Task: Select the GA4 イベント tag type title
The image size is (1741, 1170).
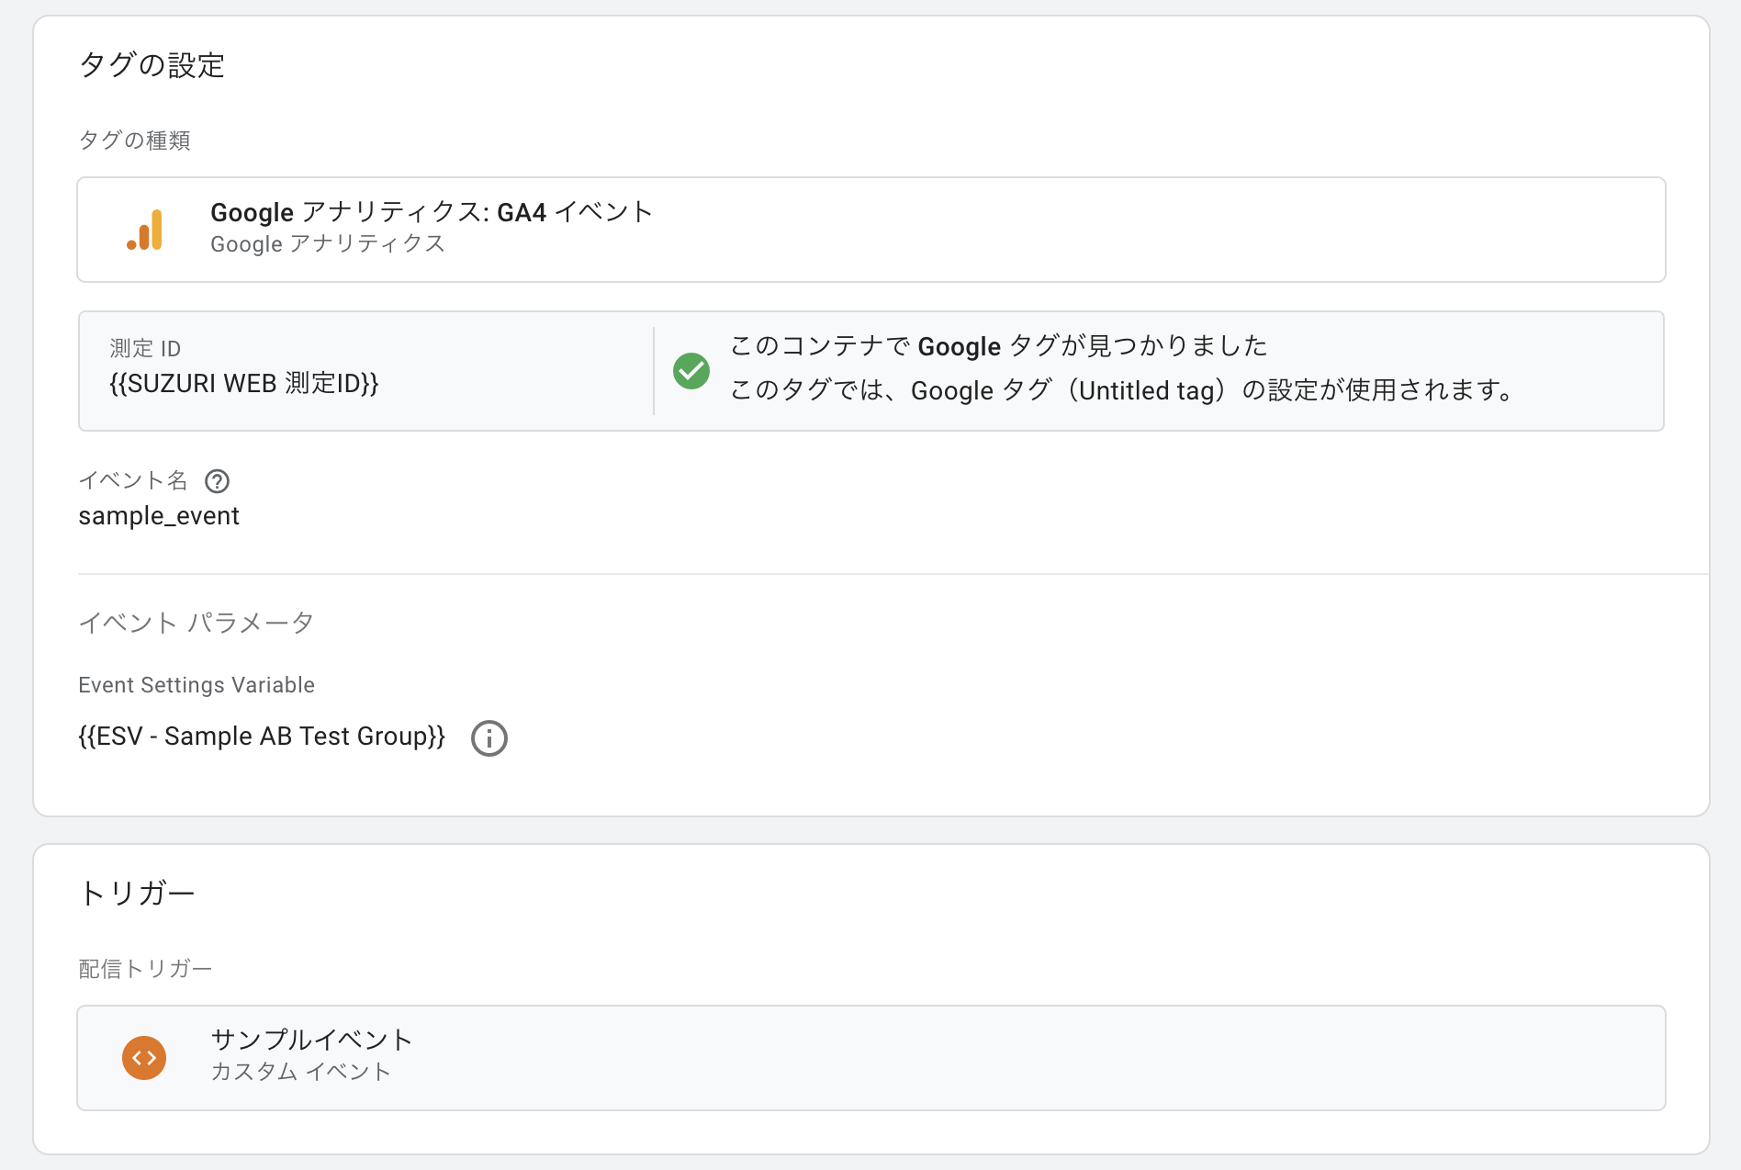Action: [432, 212]
